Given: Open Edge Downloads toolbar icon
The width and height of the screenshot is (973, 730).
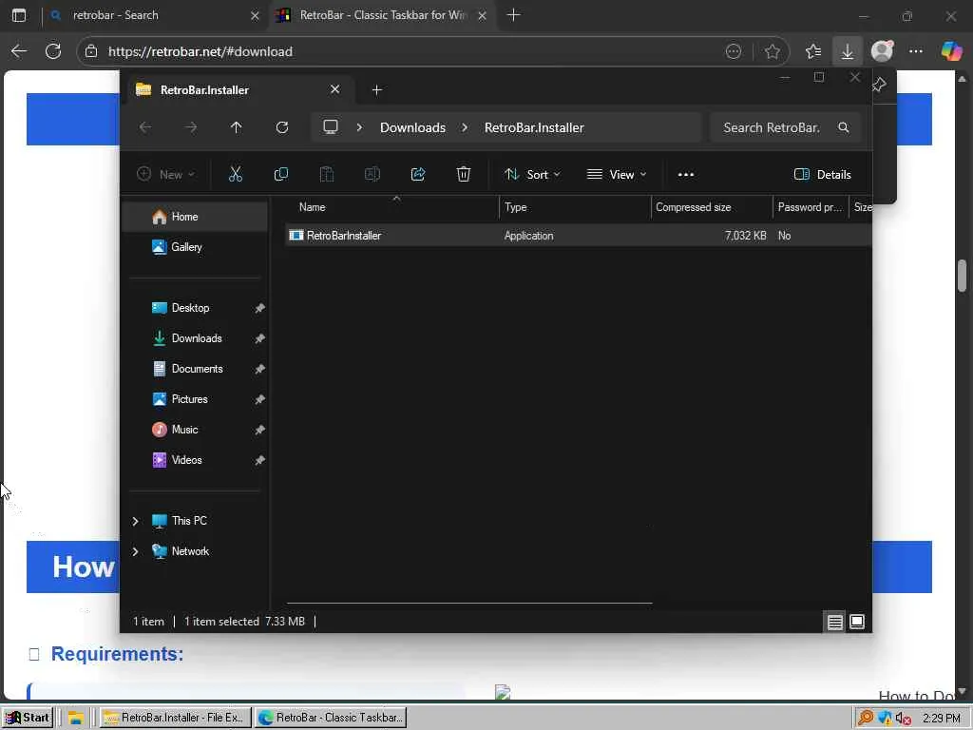Looking at the screenshot, I should [847, 51].
